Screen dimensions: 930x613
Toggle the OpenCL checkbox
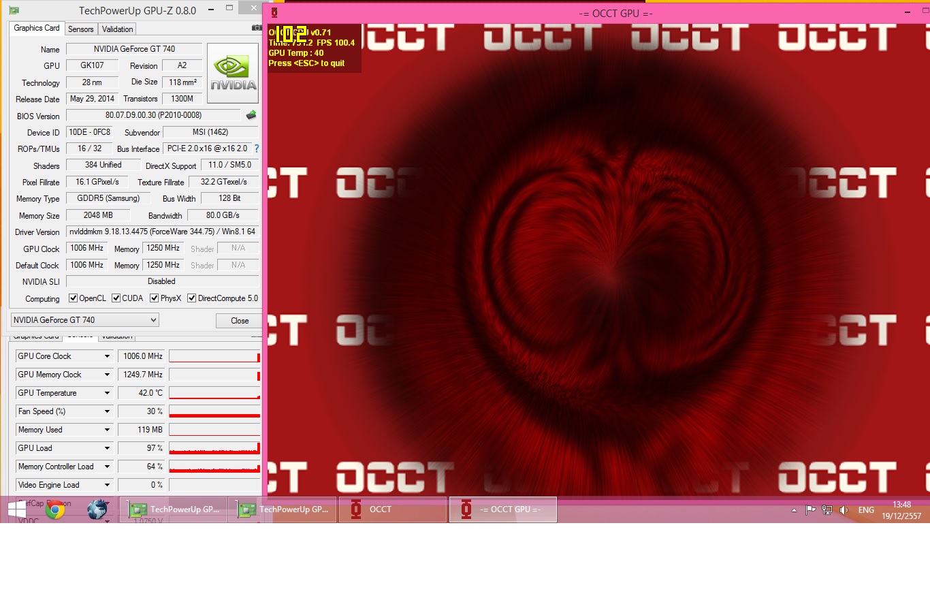(73, 298)
